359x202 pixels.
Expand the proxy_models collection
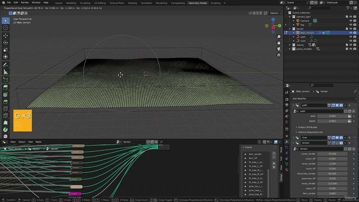pos(290,49)
